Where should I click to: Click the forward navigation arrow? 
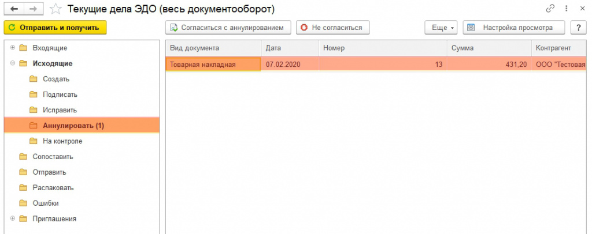(x=34, y=9)
